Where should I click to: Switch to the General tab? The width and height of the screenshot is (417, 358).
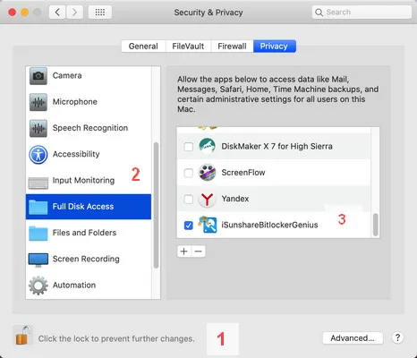pos(143,47)
